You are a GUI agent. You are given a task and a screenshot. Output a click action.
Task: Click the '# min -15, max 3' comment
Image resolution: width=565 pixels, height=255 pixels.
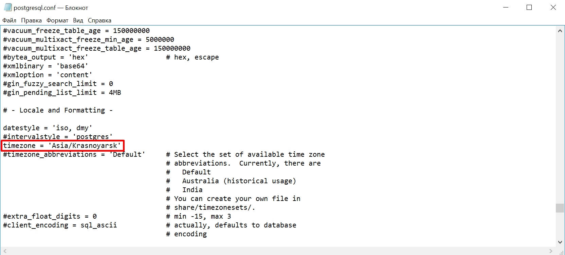199,216
